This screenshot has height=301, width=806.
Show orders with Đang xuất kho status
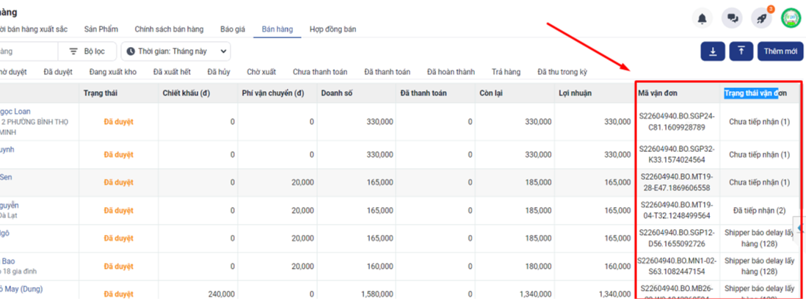click(x=113, y=72)
